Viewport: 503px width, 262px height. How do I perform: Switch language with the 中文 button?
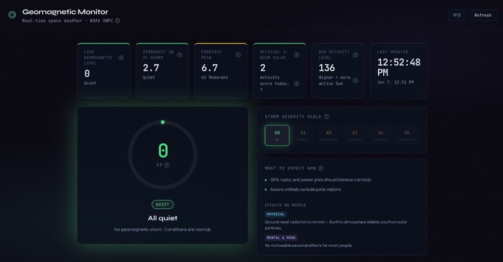click(457, 15)
